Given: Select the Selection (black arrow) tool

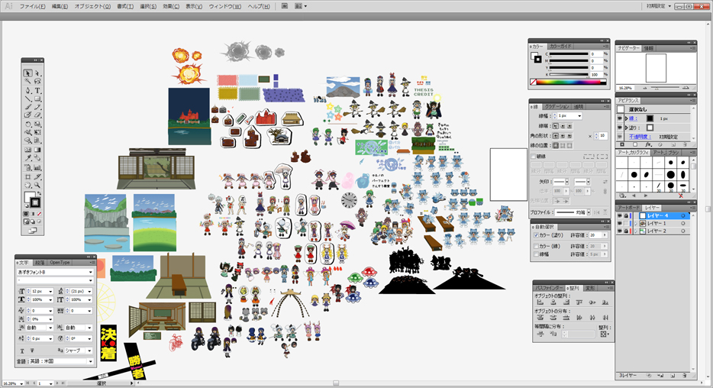Looking at the screenshot, I should click(27, 73).
